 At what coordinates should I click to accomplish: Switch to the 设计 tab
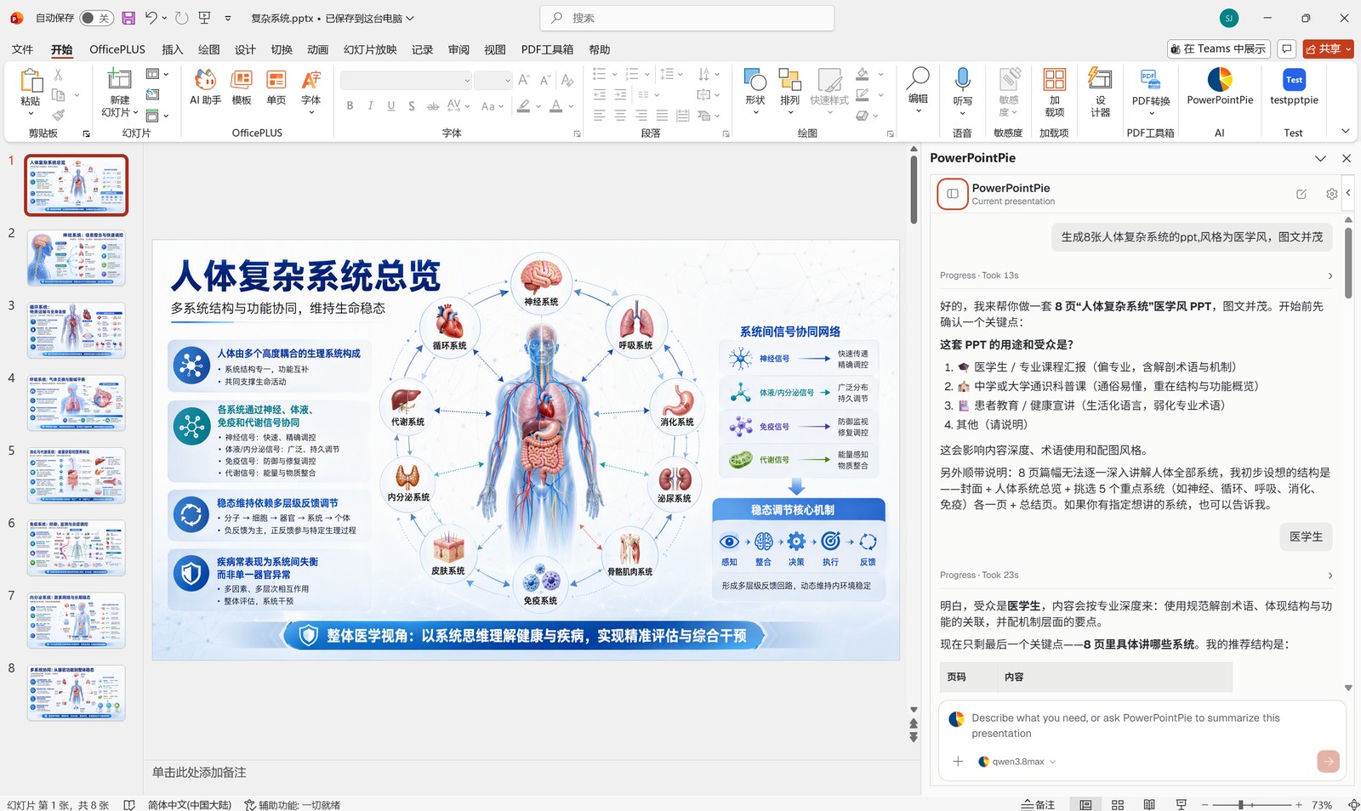[245, 49]
